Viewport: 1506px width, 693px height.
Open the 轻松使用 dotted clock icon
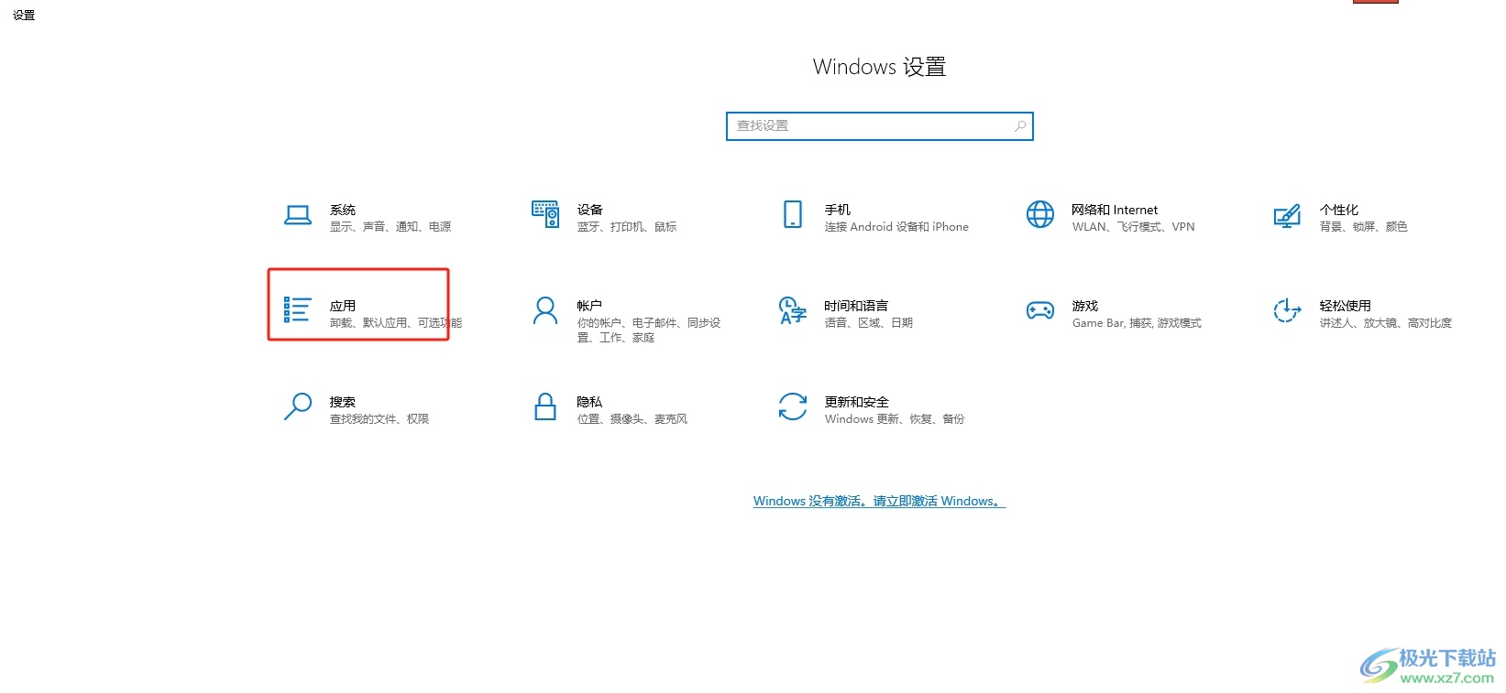click(1288, 310)
